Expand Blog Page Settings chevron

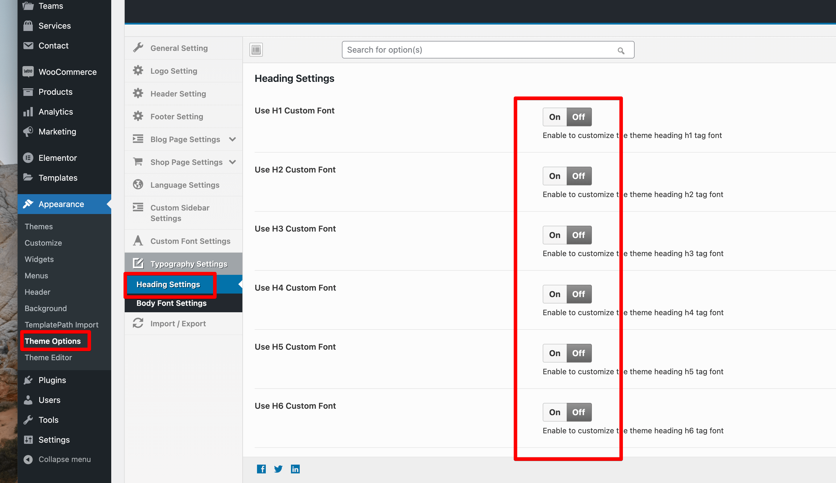point(232,139)
